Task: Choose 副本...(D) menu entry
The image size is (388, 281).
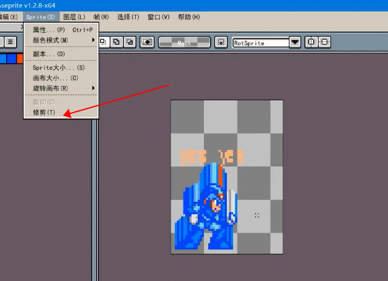Action: click(61, 54)
